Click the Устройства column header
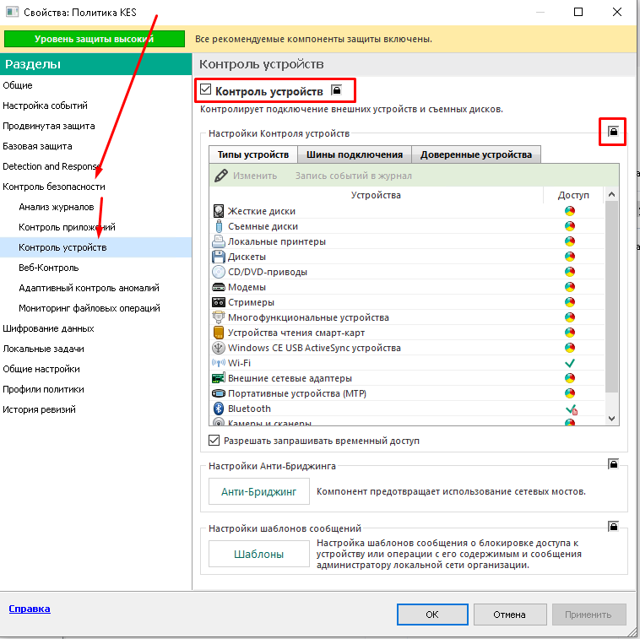 coord(376,195)
